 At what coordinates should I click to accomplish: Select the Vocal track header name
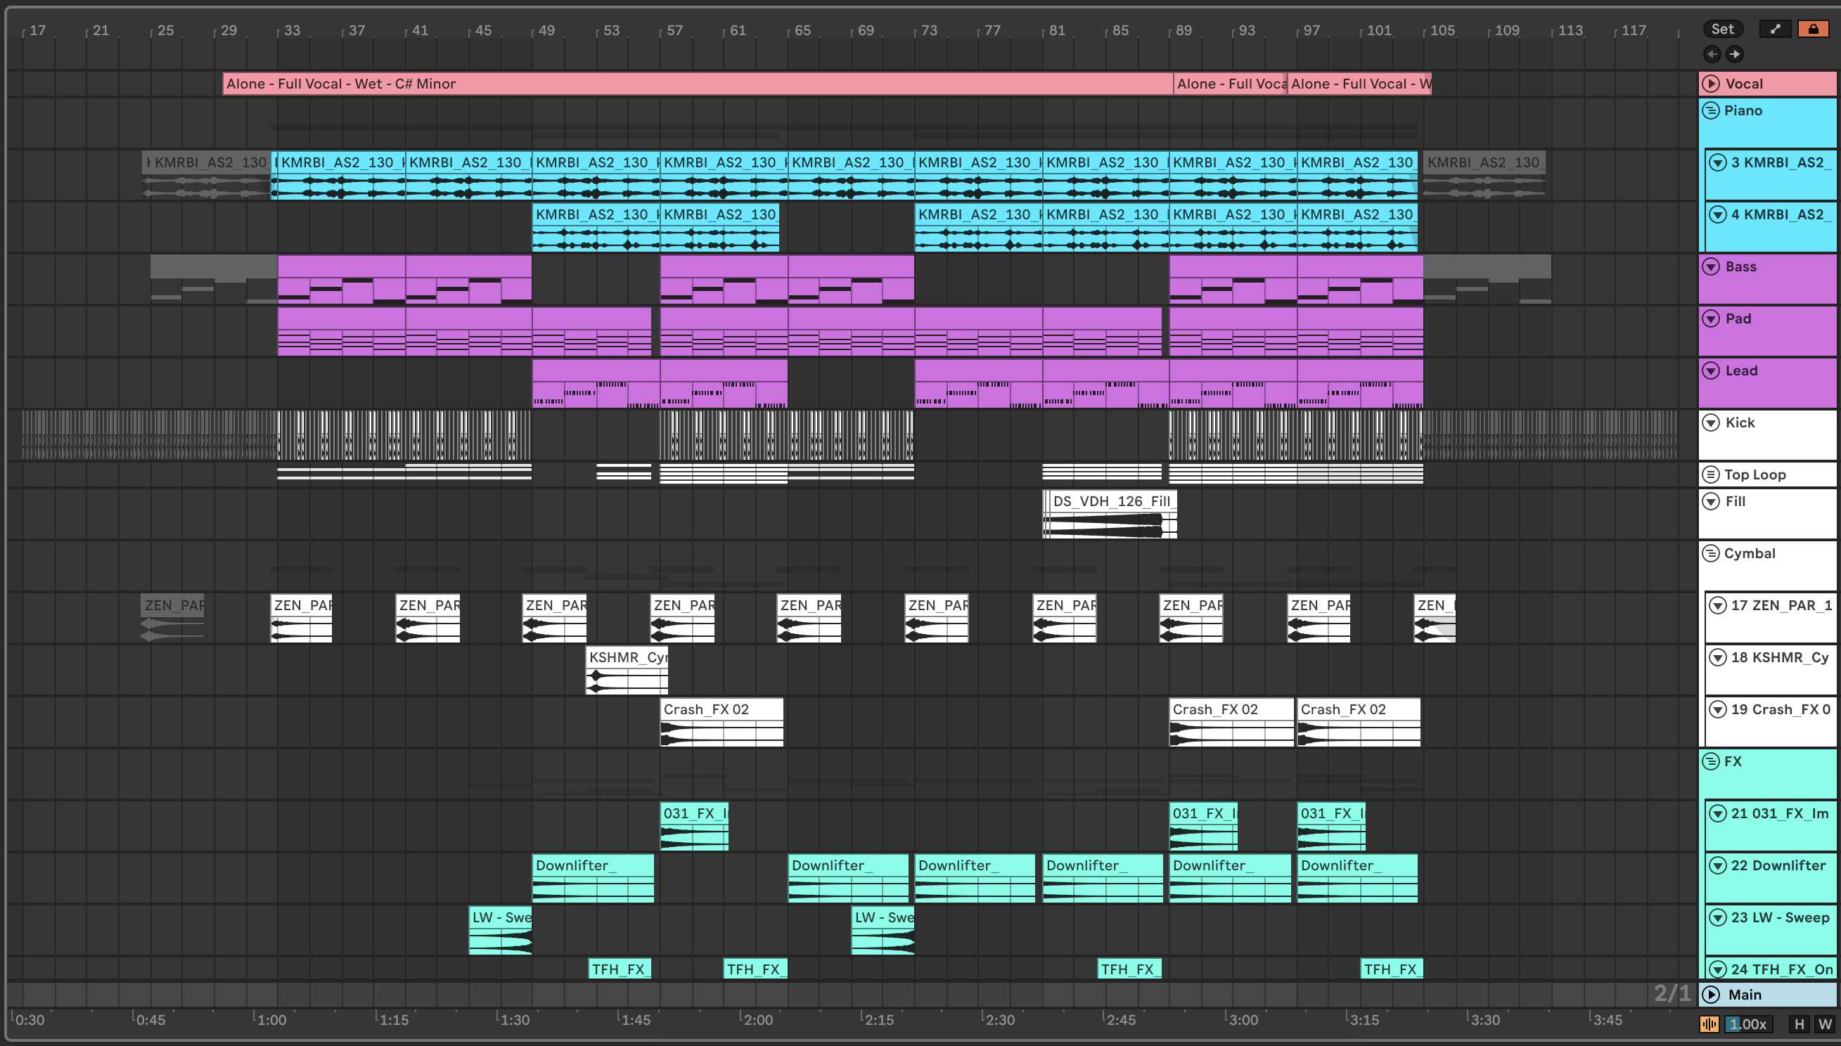[1744, 84]
